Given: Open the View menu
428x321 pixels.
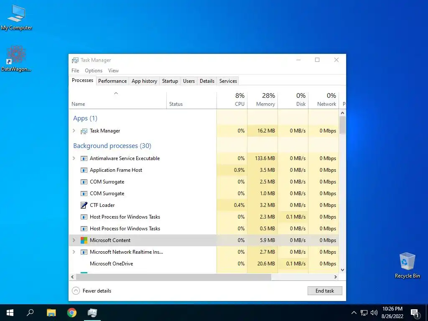Looking at the screenshot, I should point(113,70).
